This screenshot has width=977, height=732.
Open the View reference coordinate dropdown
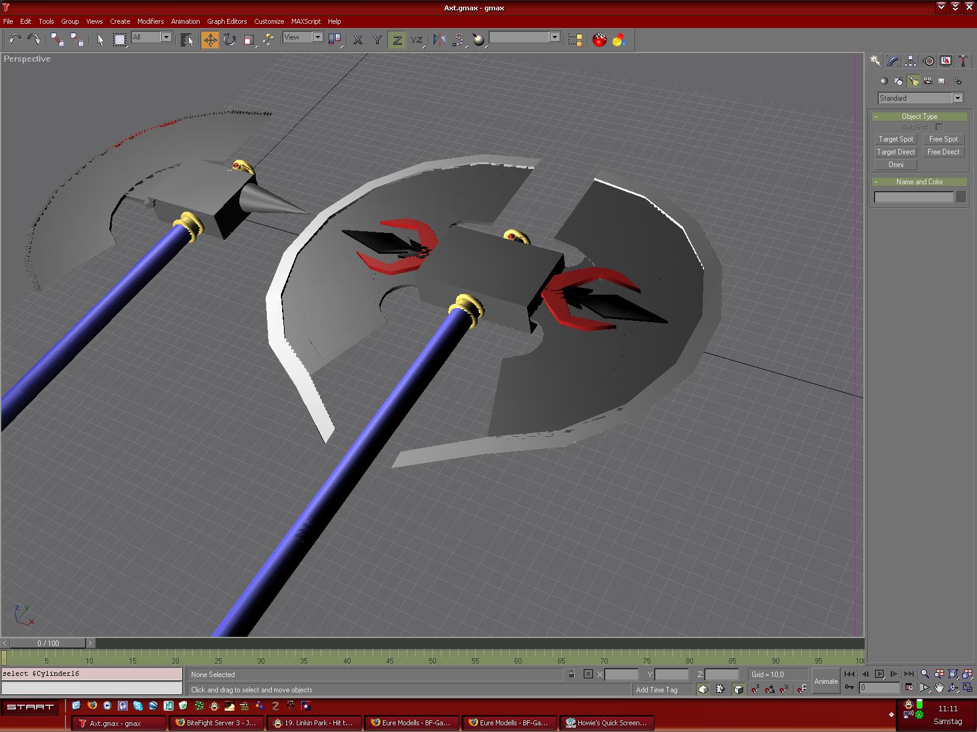(x=303, y=38)
